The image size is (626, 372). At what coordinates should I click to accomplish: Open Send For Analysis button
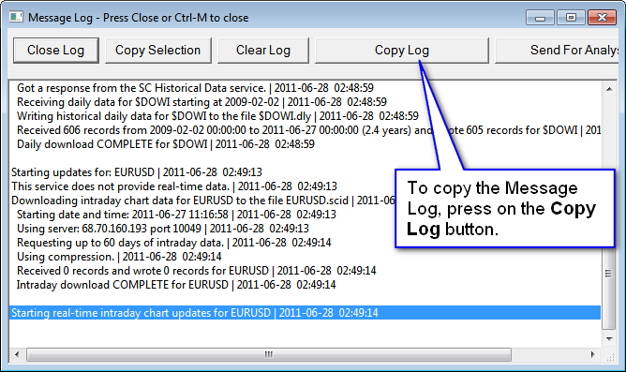pos(557,51)
